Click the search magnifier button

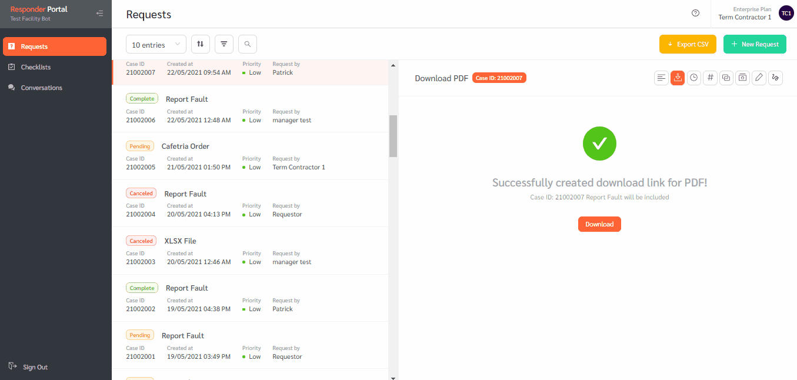tap(248, 44)
